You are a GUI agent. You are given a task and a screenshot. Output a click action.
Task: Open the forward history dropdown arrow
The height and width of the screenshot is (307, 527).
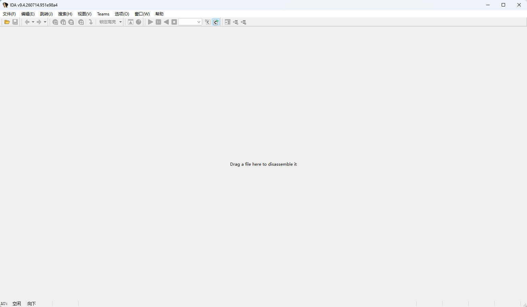click(45, 22)
